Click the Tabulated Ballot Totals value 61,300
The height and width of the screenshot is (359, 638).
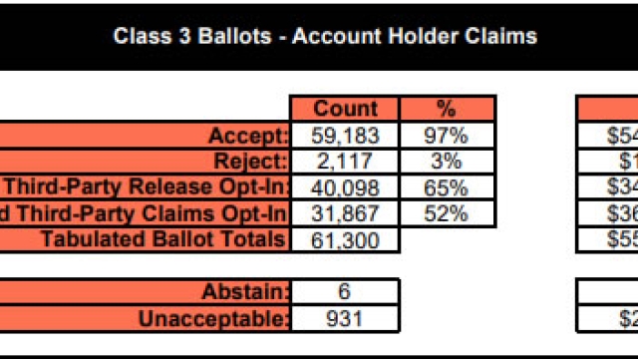click(345, 239)
